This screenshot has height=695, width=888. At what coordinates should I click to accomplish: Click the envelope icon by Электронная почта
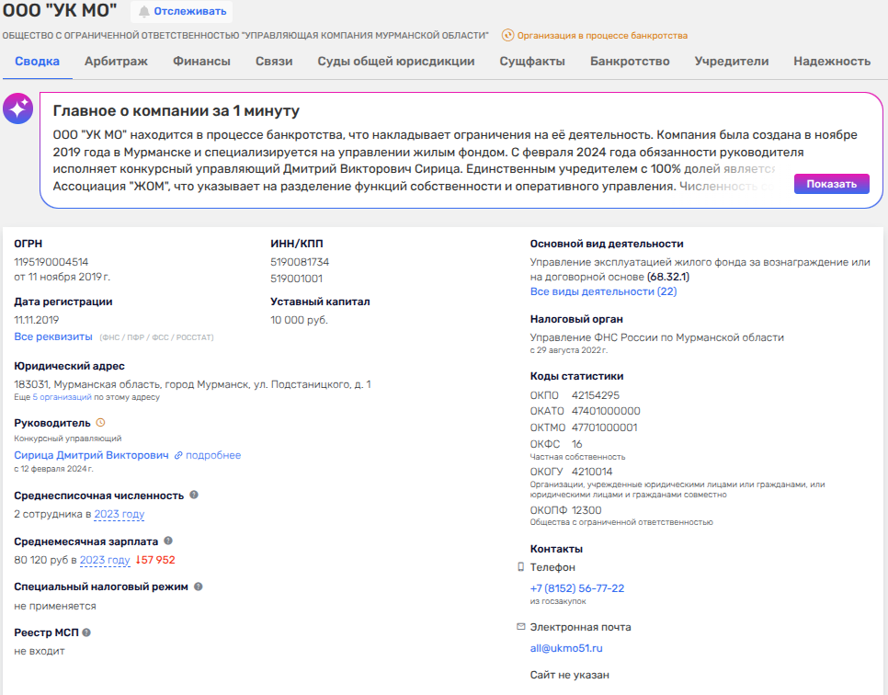521,627
